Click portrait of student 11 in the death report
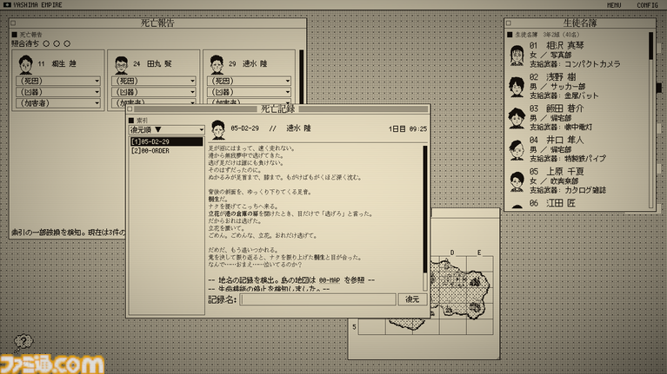Viewport: 667px width, 374px height. (25, 64)
